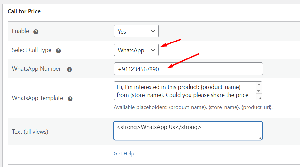
Task: Click into the WhatsApp Number field
Action: click(x=188, y=69)
